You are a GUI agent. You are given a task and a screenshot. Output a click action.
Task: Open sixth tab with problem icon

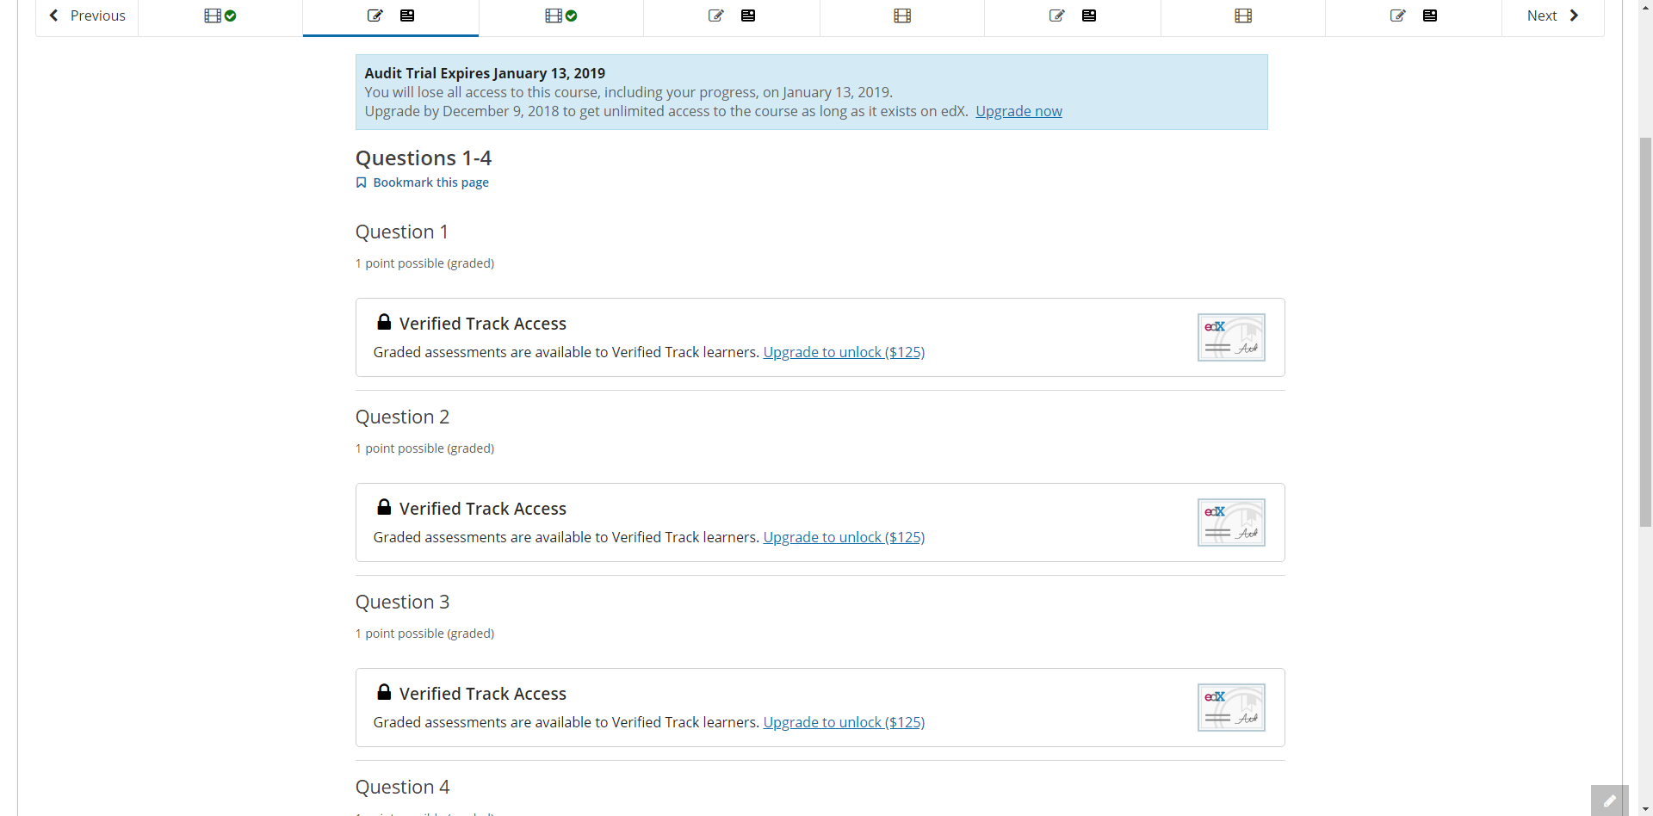pos(1073,16)
